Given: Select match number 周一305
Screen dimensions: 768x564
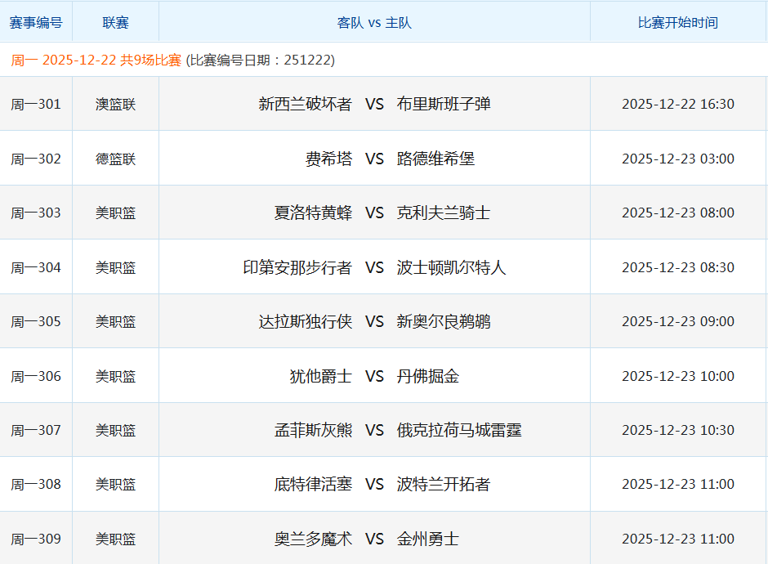Looking at the screenshot, I should (36, 321).
